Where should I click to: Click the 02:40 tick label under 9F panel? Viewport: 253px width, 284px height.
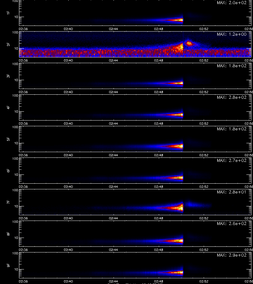tap(68, 281)
